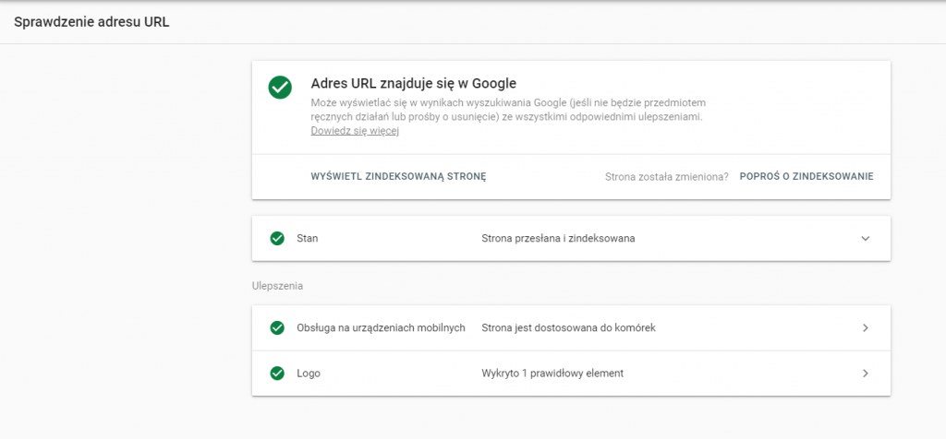Click the Strona jest dostosowana do komórek text
Screen dimensions: 946x439
pyautogui.click(x=568, y=327)
